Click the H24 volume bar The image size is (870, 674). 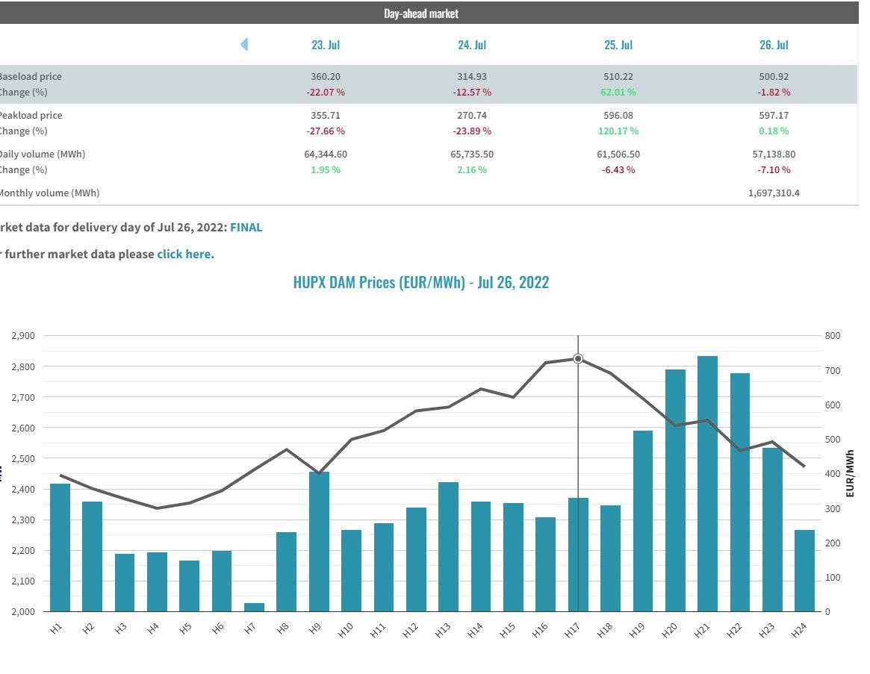tap(804, 570)
